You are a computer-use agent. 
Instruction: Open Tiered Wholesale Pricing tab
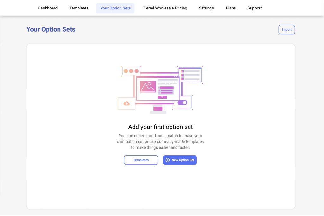(165, 8)
